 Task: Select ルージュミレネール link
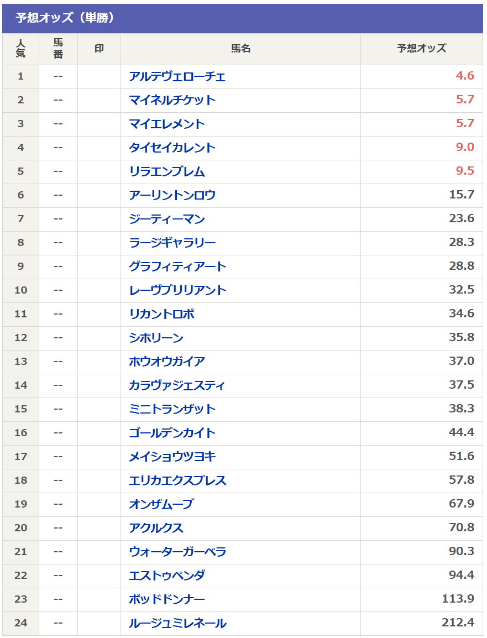[177, 623]
